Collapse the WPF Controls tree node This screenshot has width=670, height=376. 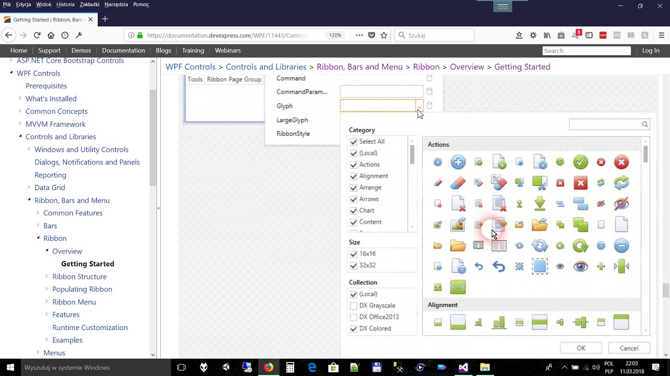tap(12, 73)
